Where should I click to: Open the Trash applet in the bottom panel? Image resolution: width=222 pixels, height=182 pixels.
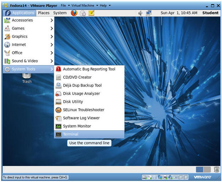click(216, 169)
